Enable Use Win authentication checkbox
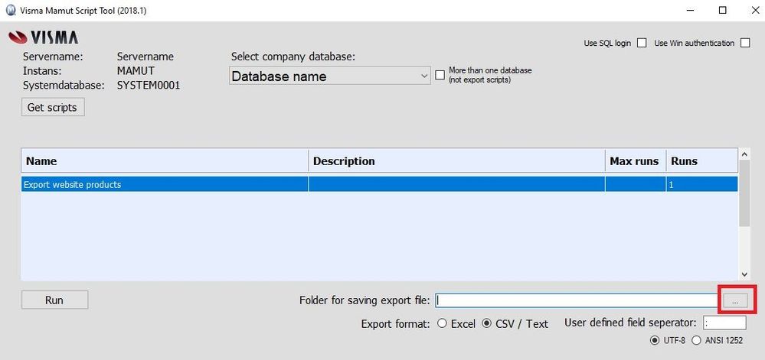The image size is (765, 360). click(745, 43)
